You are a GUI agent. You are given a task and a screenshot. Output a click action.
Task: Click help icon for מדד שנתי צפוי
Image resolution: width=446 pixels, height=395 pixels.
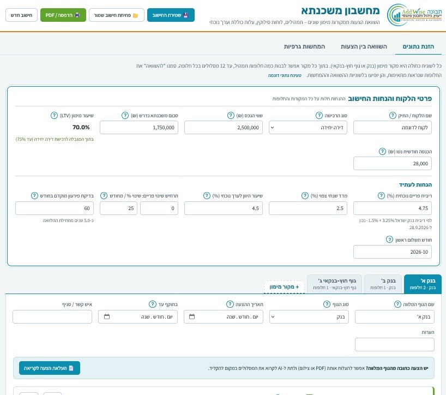305,195
